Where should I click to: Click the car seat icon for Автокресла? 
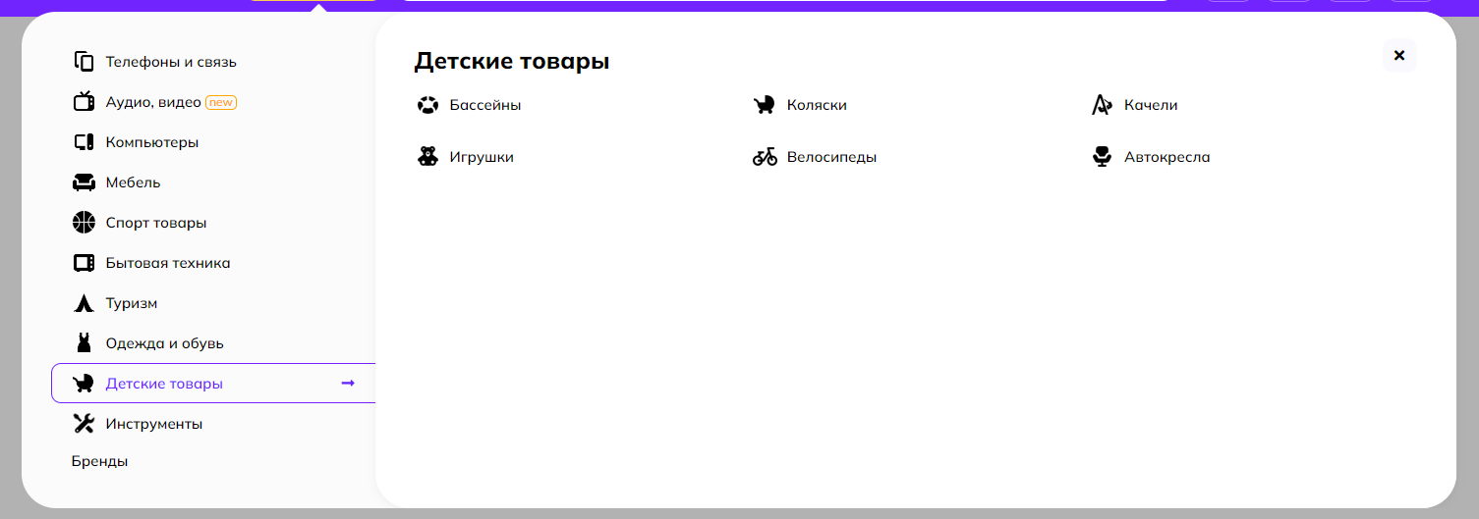point(1102,157)
